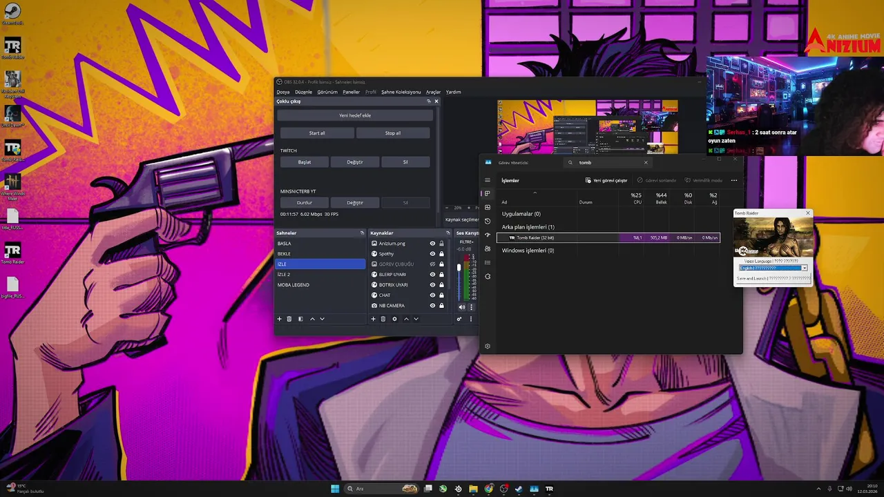Screen dimensions: 884x497
Task: Open audio mixer channel options menu
Action: click(x=472, y=307)
